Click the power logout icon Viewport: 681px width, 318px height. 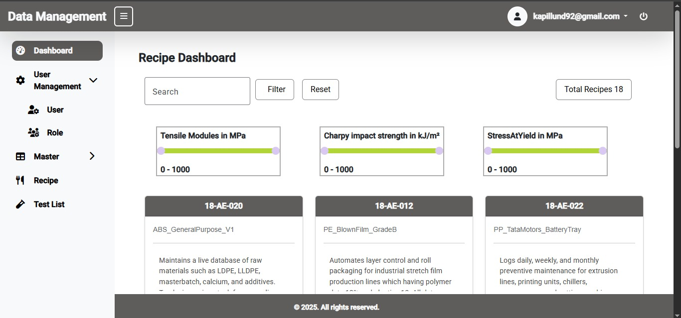tap(643, 16)
